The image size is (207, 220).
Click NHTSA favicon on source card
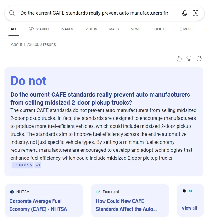point(12,192)
